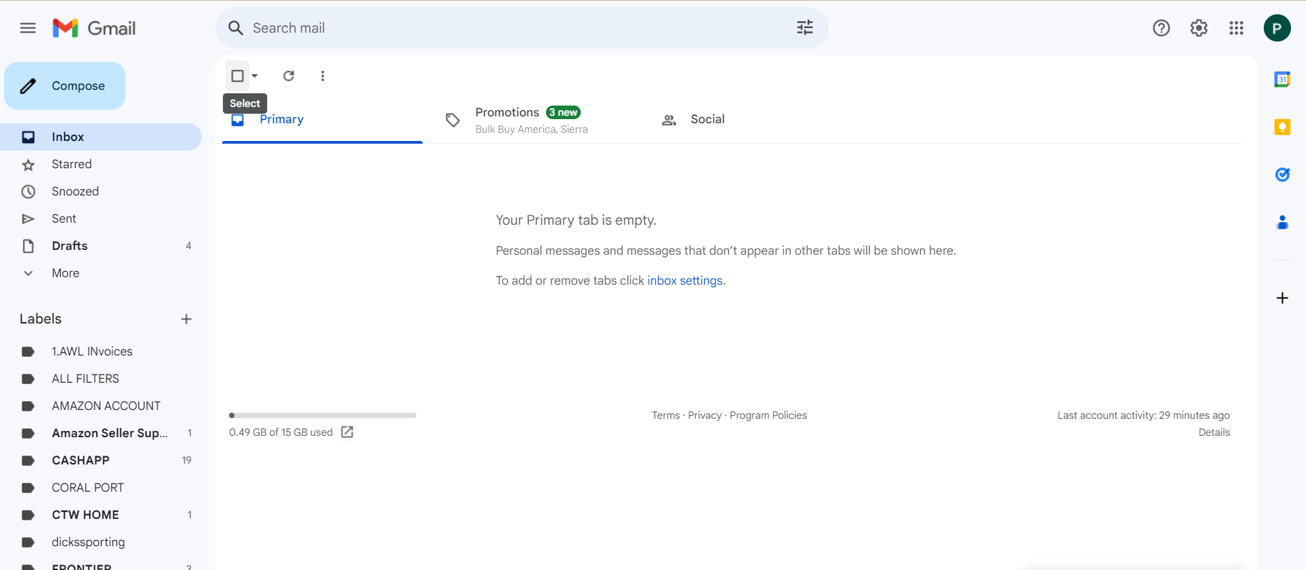Image resolution: width=1306 pixels, height=570 pixels.
Task: Follow the inbox settings link
Action: coord(685,281)
